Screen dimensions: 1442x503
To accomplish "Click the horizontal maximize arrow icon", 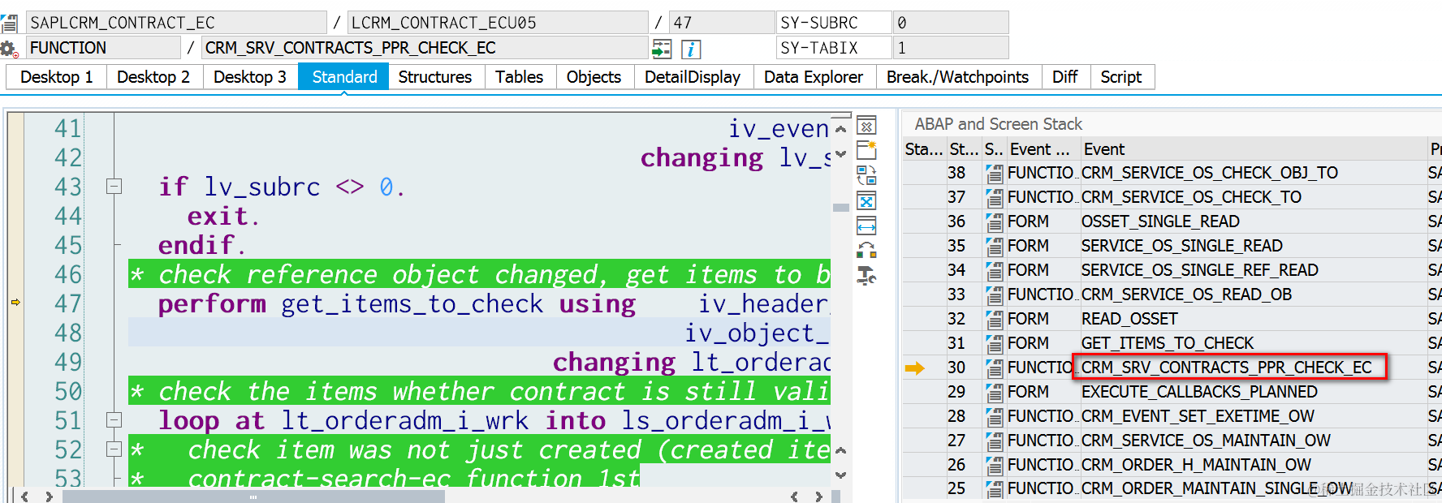I will click(x=866, y=226).
